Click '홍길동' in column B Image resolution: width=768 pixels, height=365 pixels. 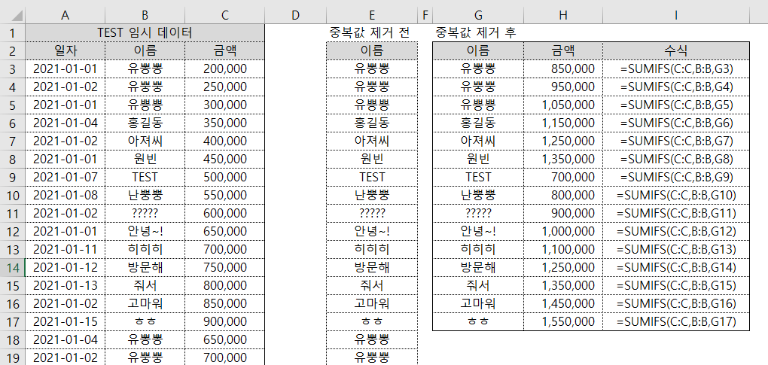(x=145, y=123)
